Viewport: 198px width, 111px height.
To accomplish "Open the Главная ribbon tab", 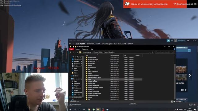I will pyautogui.click(x=77, y=49).
